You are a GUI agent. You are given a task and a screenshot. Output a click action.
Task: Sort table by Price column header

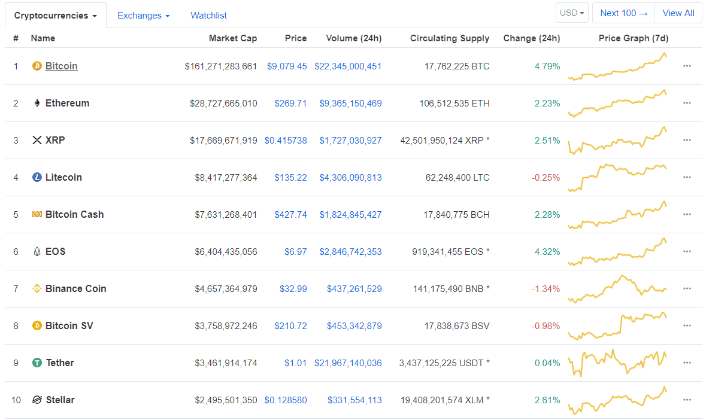(x=296, y=38)
